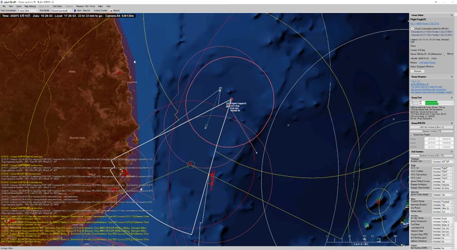Open the second group member link
The height and width of the screenshot is (250, 457).
(432, 35)
